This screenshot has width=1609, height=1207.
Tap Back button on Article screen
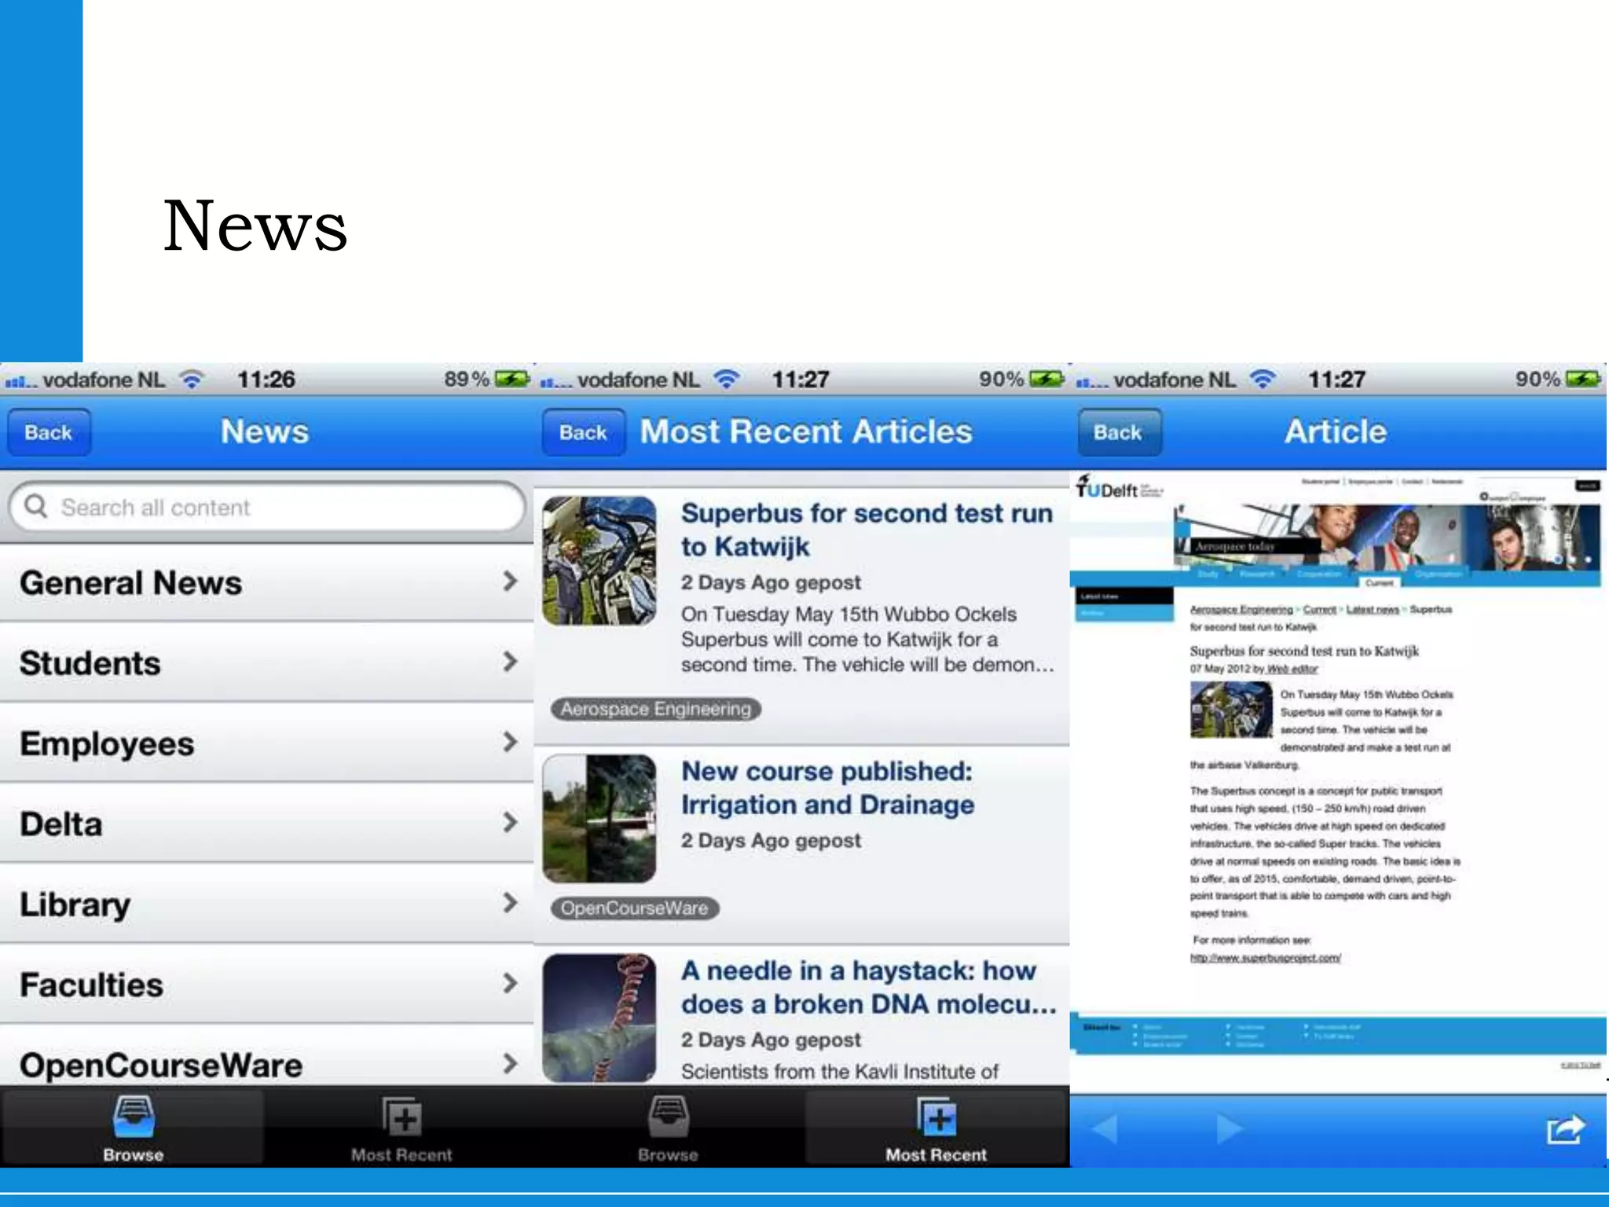coord(1119,432)
